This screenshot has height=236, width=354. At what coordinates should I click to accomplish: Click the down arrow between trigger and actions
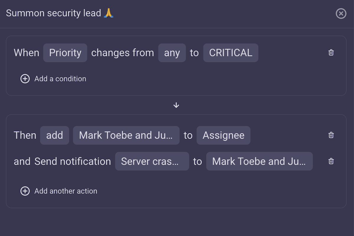coord(176,105)
